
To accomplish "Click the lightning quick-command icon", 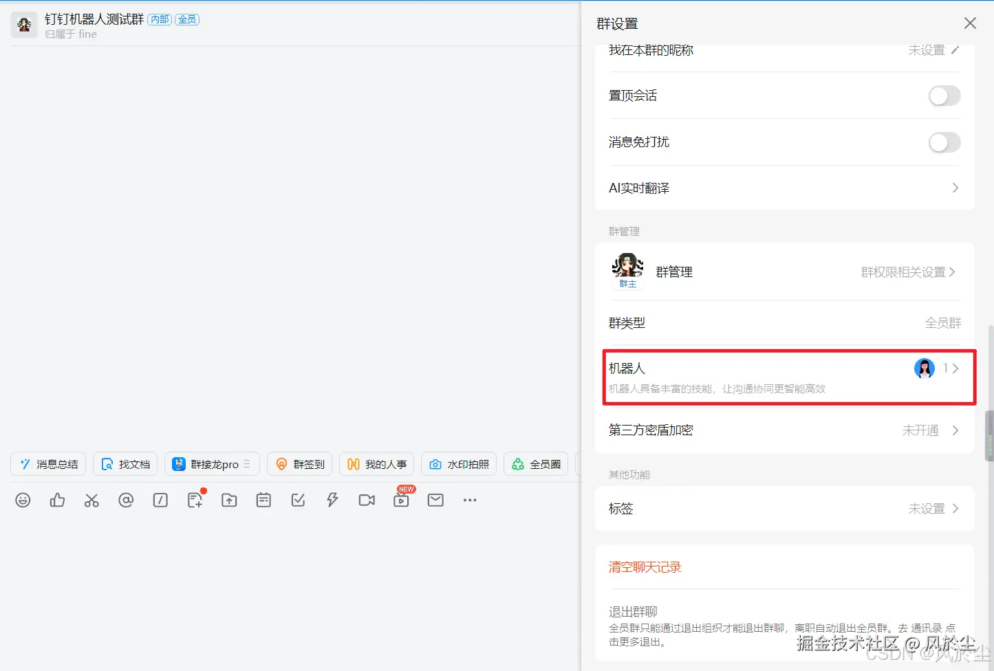I will 332,500.
